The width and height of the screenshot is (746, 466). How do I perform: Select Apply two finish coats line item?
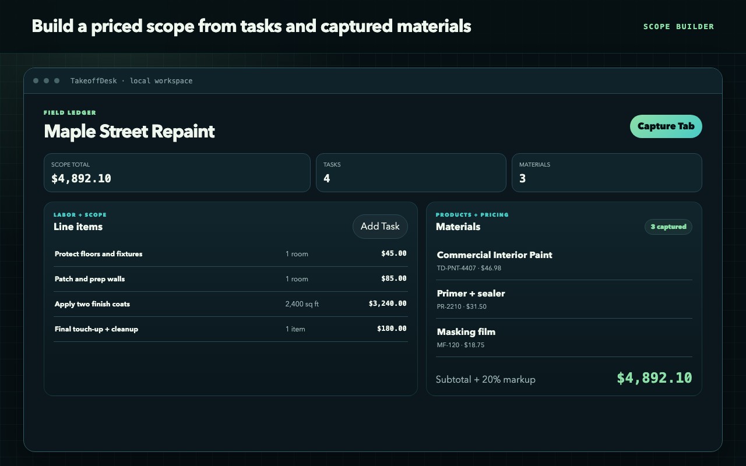(231, 304)
